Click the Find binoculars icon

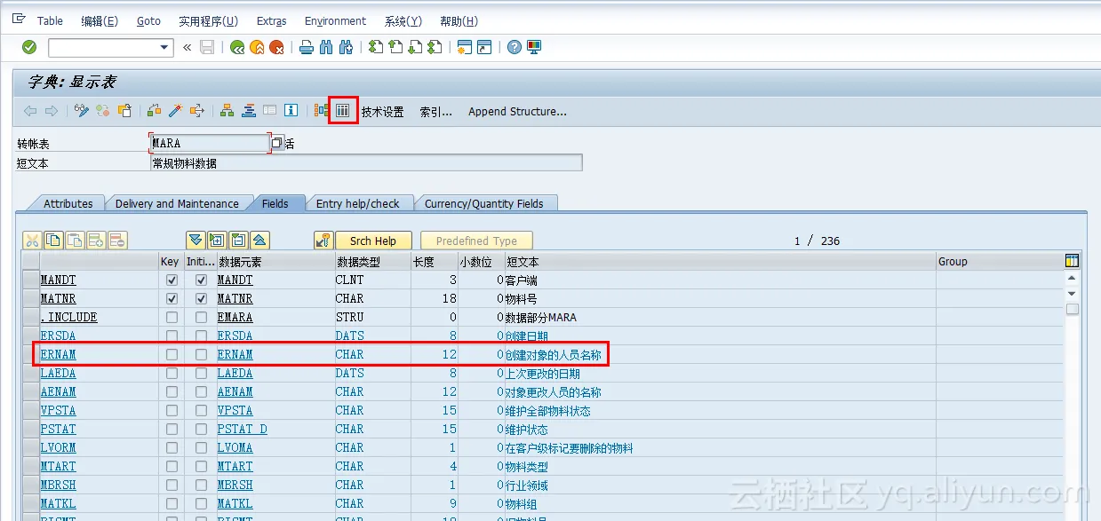pos(326,47)
